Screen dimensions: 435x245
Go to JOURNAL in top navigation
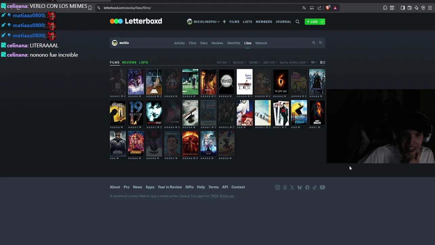[283, 22]
